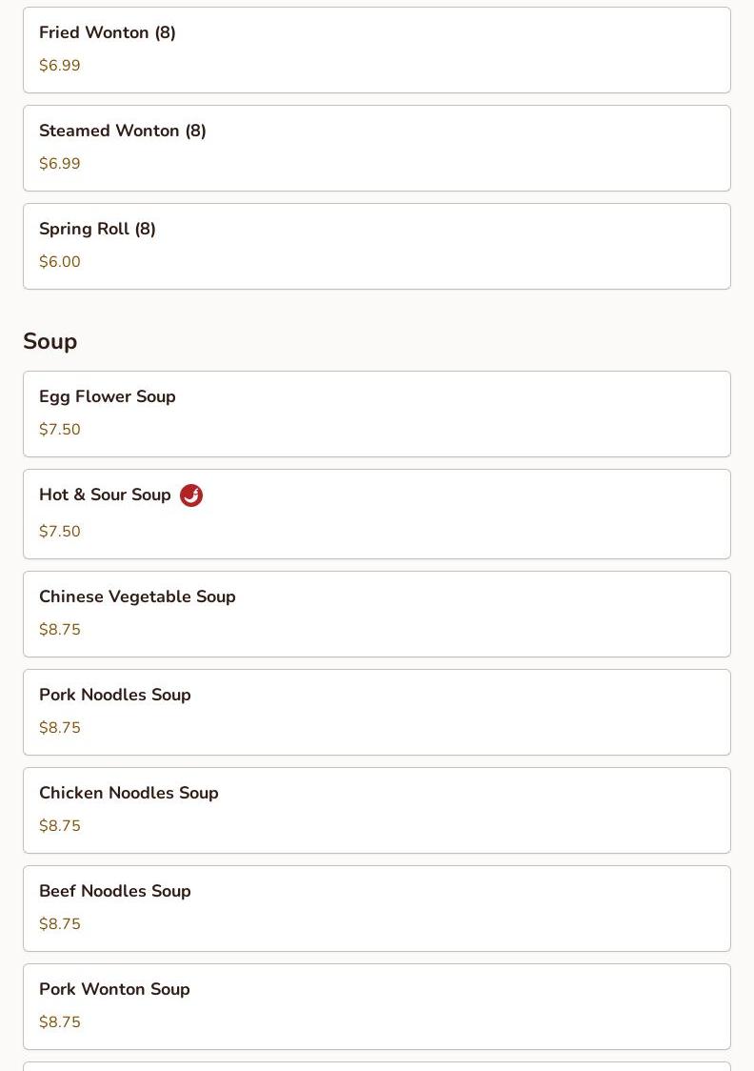The height and width of the screenshot is (1071, 754).
Task: Click the $7.50 price under Hot & Sour Soup
Action: point(60,532)
